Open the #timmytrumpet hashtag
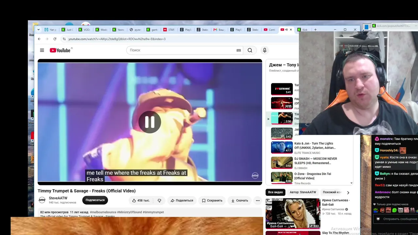 click(153, 212)
